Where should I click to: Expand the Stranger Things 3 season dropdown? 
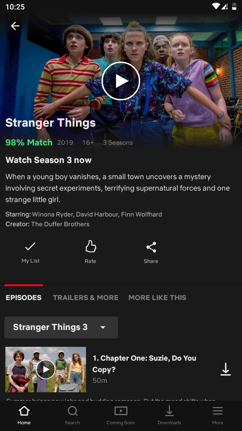point(61,327)
